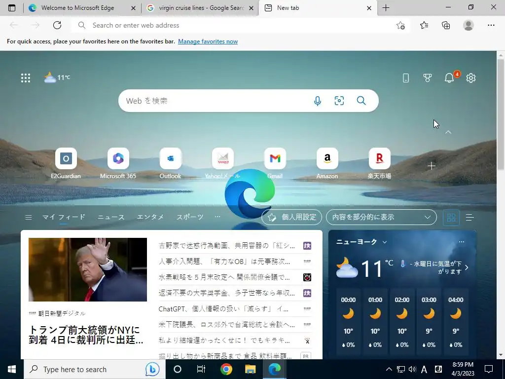Open the Action Center notification icon
505x379 pixels.
tap(489, 369)
